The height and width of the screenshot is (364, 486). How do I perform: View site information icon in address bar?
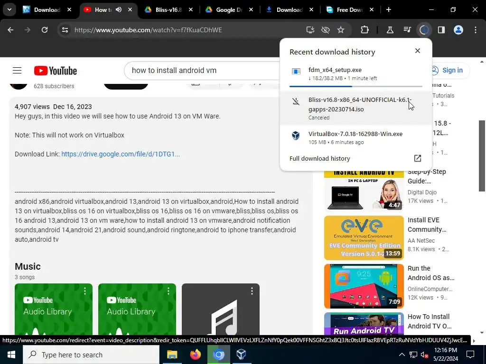[65, 30]
